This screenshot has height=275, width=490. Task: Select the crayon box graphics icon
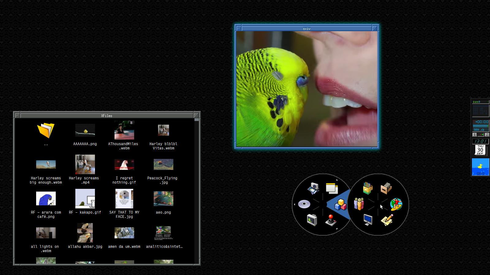click(x=367, y=188)
